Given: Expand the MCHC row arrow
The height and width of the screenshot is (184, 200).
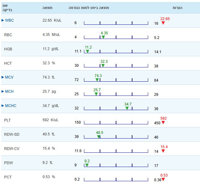Looking at the screenshot, I should click(x=3, y=106).
